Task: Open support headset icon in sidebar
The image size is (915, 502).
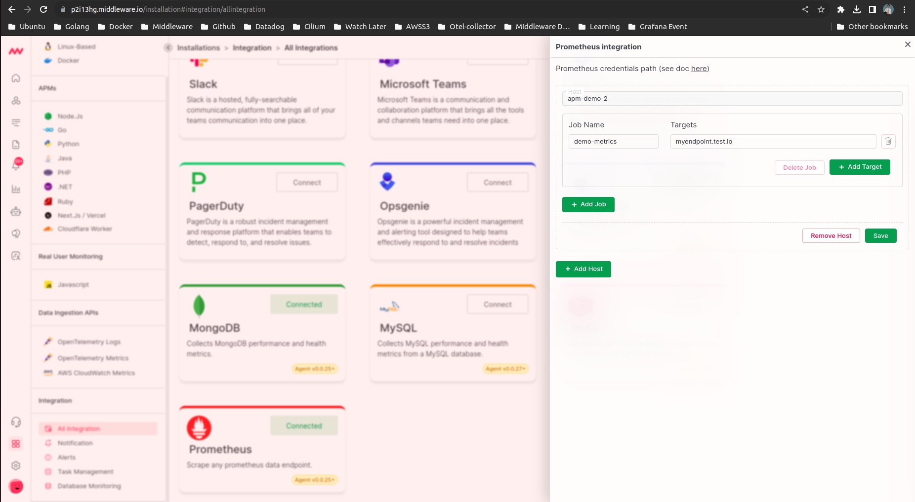Action: [x=16, y=422]
